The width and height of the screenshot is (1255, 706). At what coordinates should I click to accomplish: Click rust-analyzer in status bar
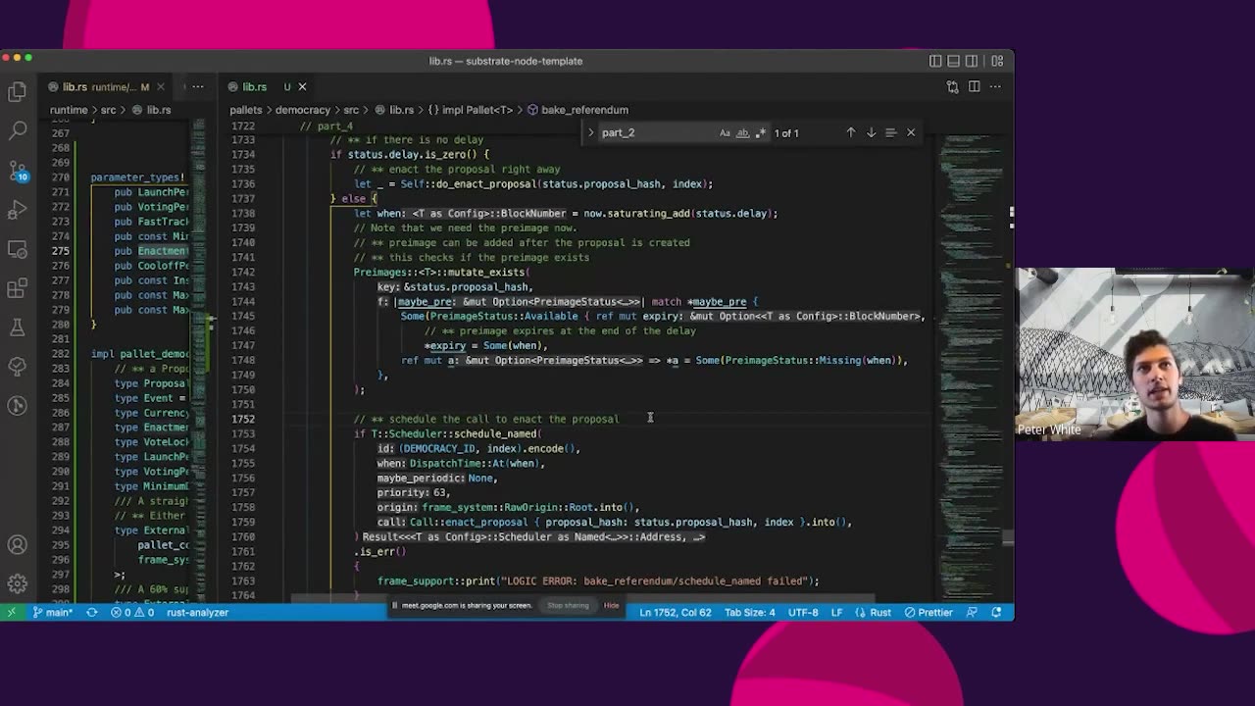197,612
